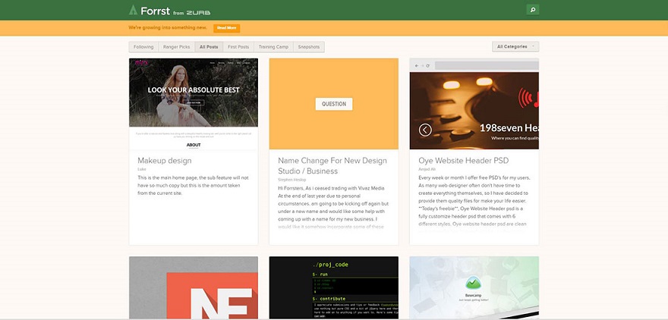This screenshot has width=668, height=320.
Task: Open the Name Change For New Design Studio title
Action: tap(332, 166)
